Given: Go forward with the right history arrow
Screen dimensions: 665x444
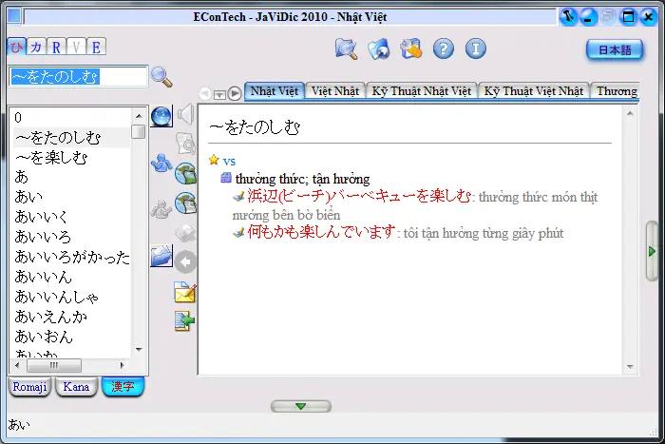Looking at the screenshot, I should pos(235,93).
